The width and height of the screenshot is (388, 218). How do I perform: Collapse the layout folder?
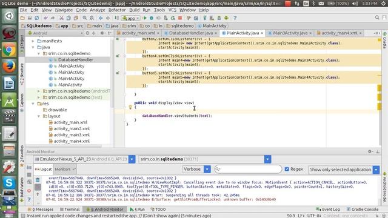[39, 116]
